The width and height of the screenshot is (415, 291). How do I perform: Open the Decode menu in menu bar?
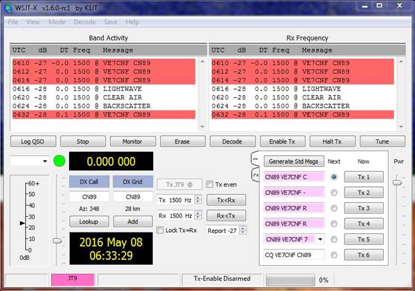(x=85, y=22)
